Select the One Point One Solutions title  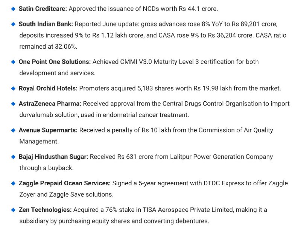click(x=55, y=62)
